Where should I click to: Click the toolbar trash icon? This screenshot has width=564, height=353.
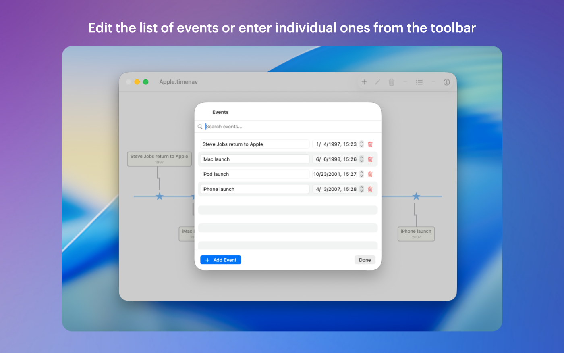tap(391, 82)
